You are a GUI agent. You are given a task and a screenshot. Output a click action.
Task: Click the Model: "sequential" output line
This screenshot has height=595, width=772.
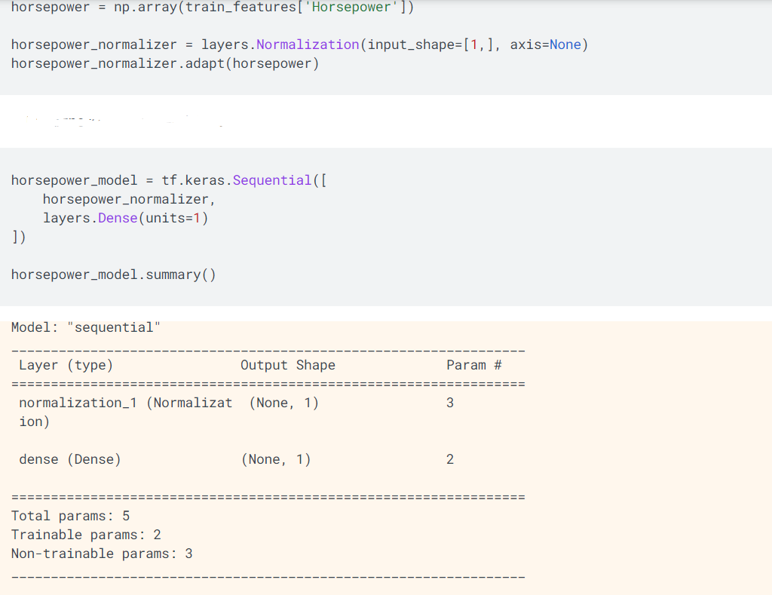85,327
